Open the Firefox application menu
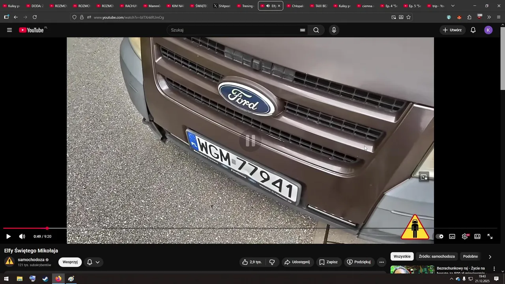The width and height of the screenshot is (505, 284). (499, 17)
